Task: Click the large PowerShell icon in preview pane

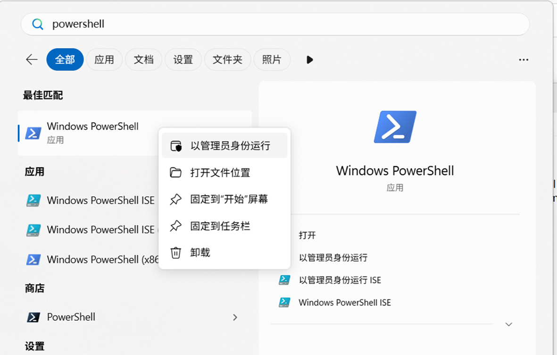Action: 395,127
